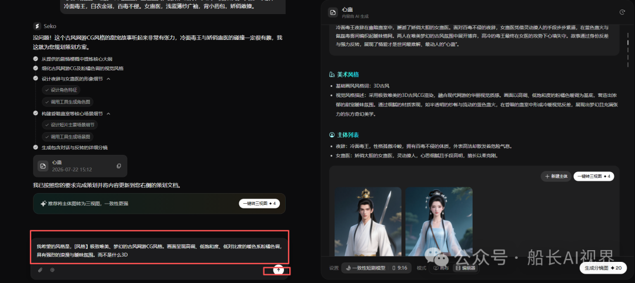Viewport: 635px width, 283px height.
Task: Collapse the 设计夜辞与女蛊医的形象细节 step
Action: point(109,79)
